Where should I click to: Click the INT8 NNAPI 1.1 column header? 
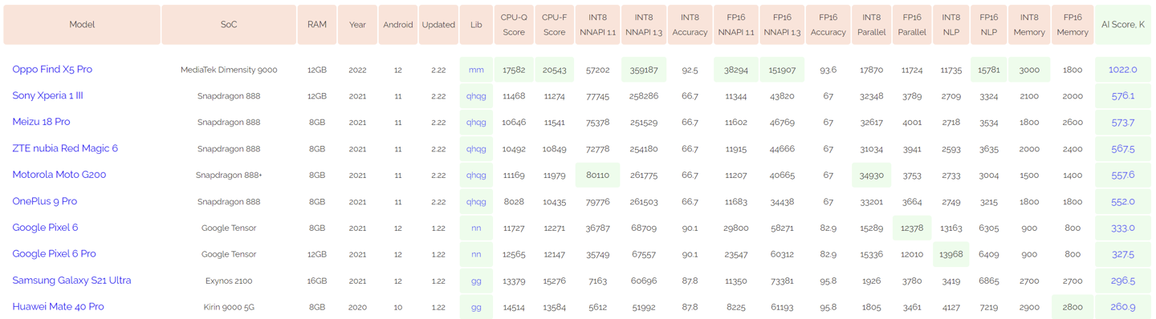[598, 25]
